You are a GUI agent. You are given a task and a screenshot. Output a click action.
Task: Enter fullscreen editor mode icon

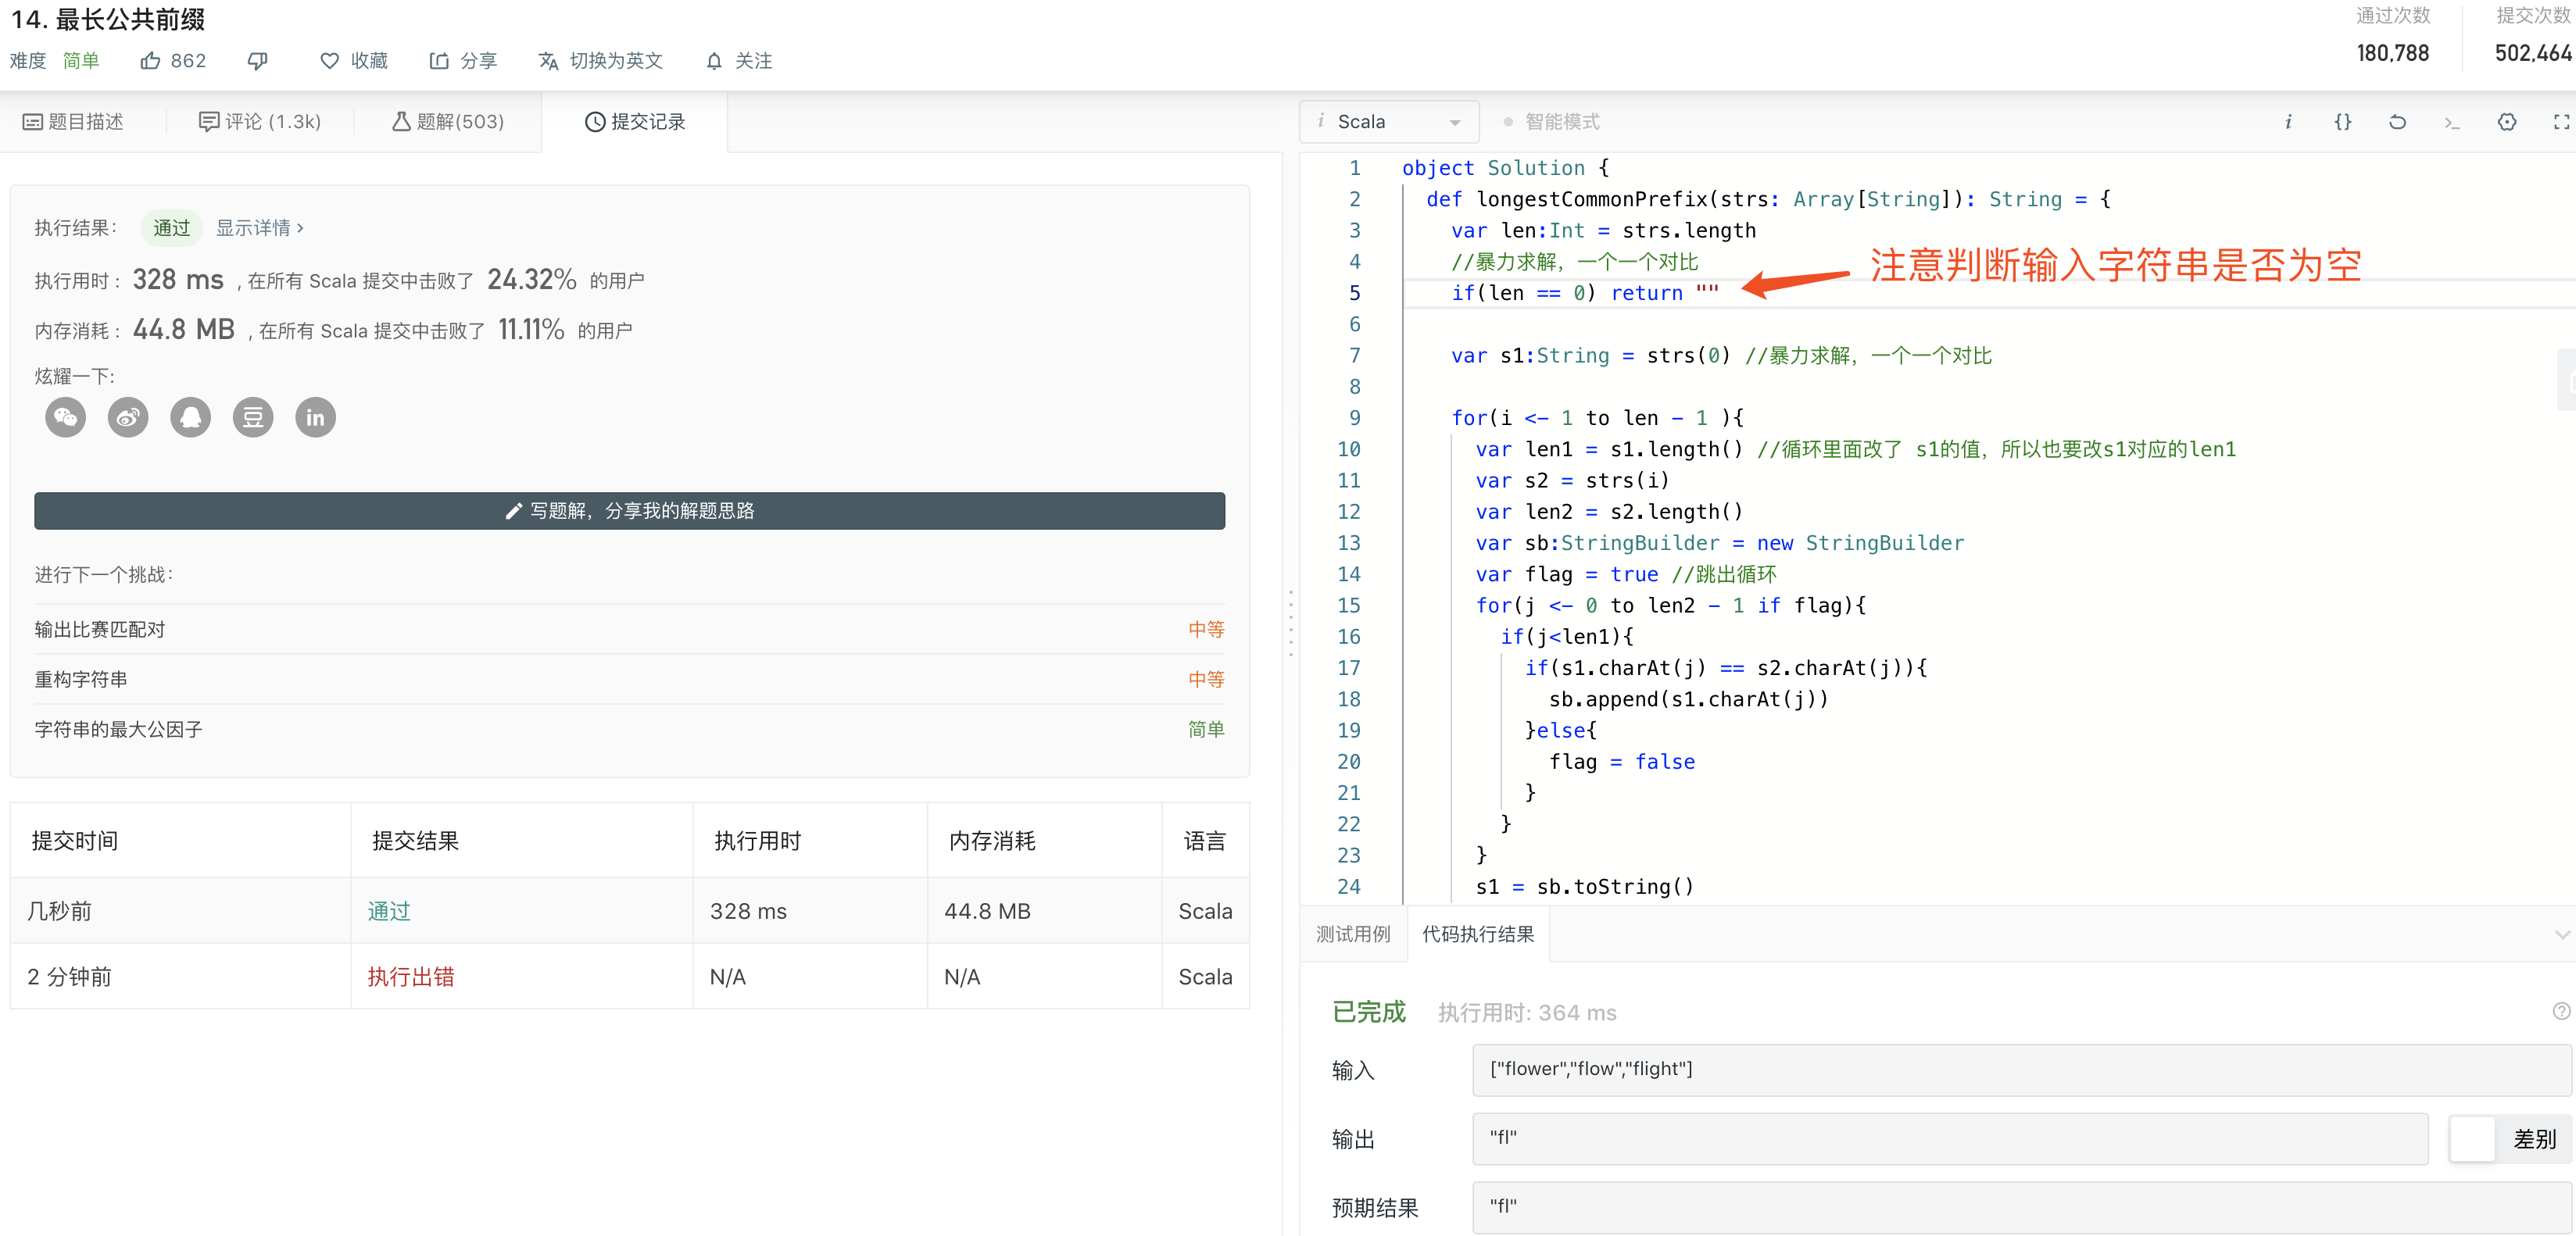point(2560,122)
